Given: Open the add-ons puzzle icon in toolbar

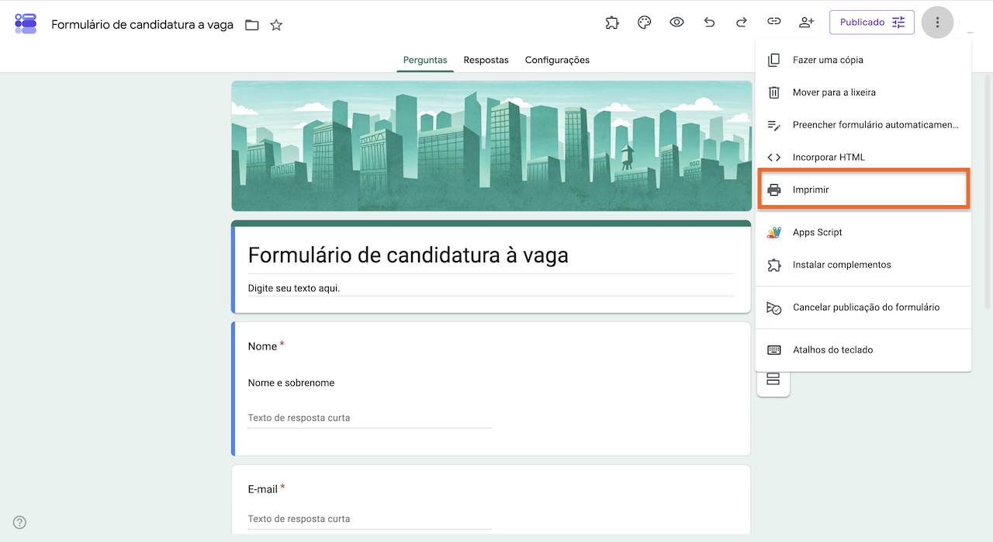Looking at the screenshot, I should click(612, 23).
